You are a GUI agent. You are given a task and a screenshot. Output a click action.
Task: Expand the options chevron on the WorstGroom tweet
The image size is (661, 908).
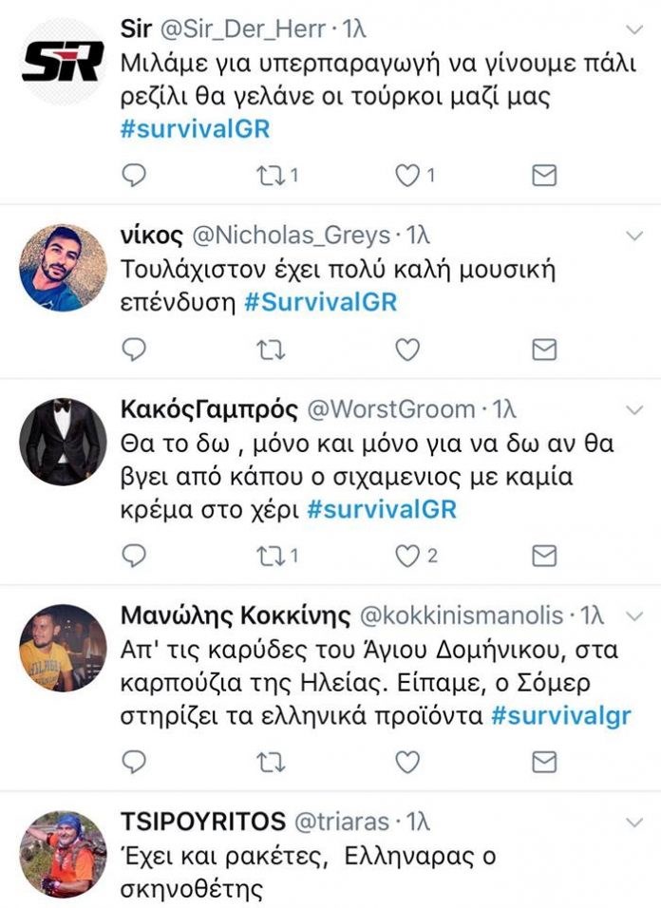pyautogui.click(x=635, y=410)
